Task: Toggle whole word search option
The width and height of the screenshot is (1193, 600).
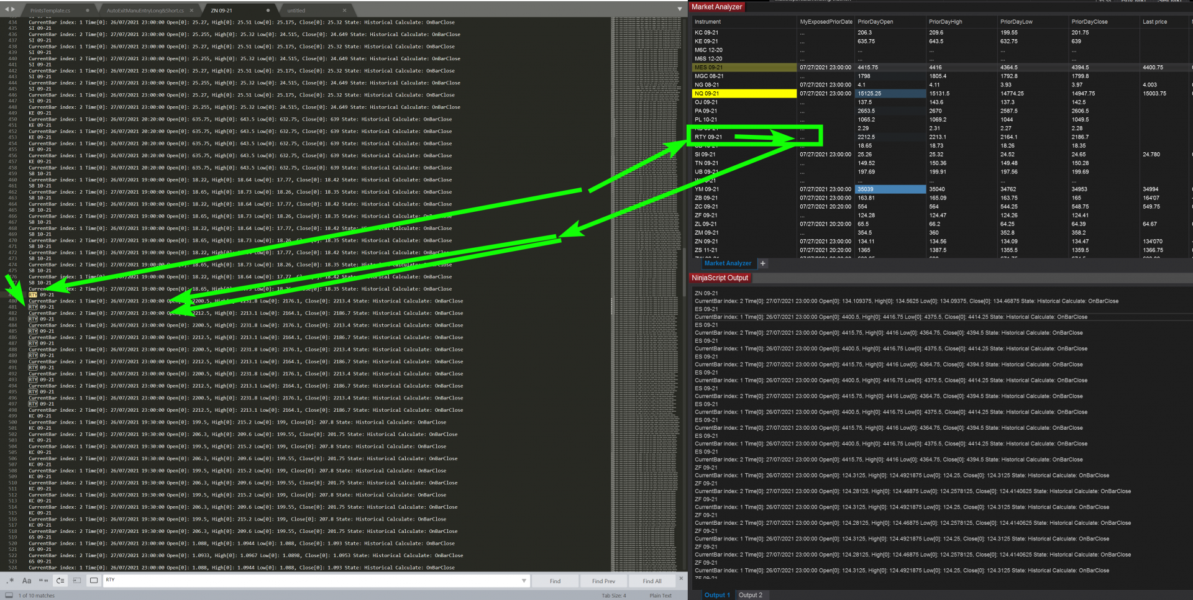Action: pyautogui.click(x=43, y=581)
